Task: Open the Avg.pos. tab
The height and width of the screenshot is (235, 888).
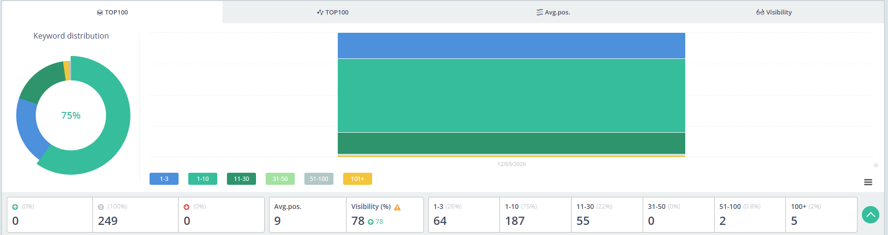Action: (x=553, y=12)
